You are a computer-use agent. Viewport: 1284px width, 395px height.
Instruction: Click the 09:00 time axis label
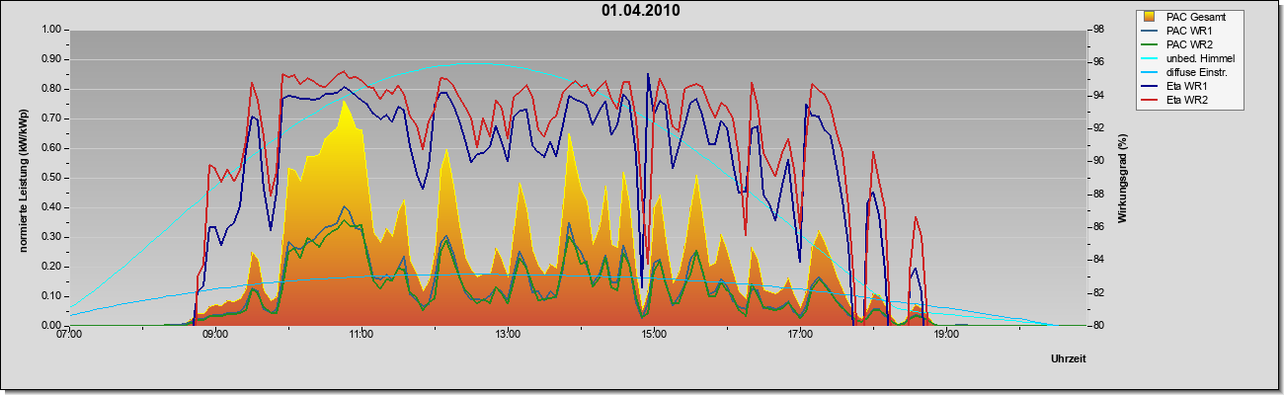click(x=215, y=335)
